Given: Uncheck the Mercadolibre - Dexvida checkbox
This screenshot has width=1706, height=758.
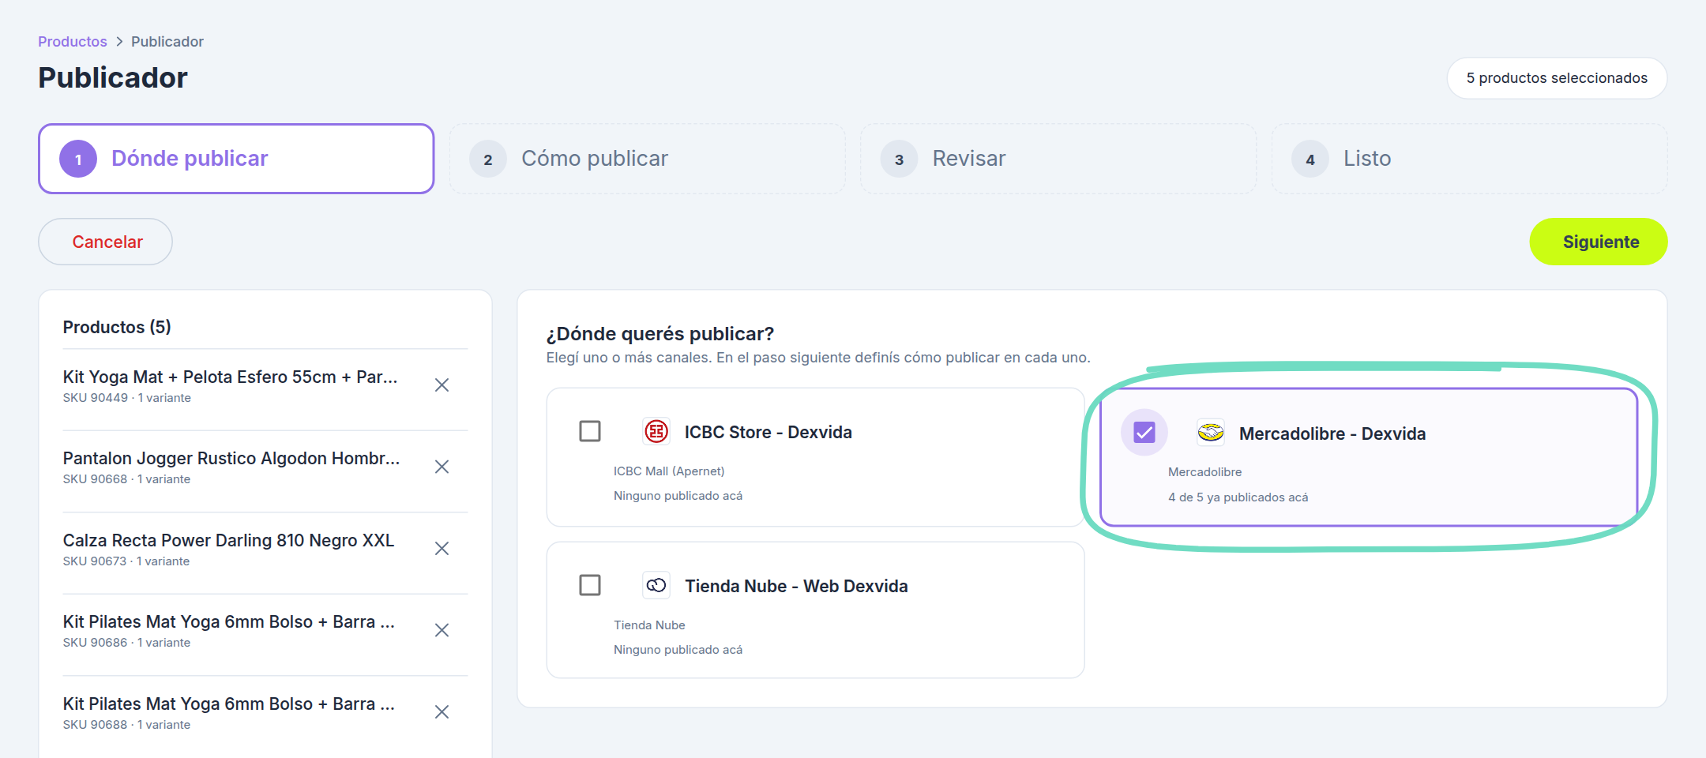Looking at the screenshot, I should click(1144, 432).
